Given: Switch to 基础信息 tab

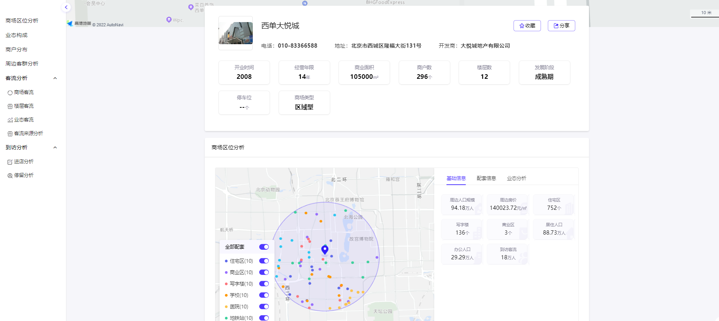Looking at the screenshot, I should pyautogui.click(x=456, y=178).
